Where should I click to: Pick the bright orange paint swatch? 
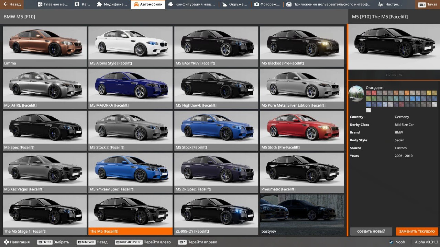(x=407, y=93)
